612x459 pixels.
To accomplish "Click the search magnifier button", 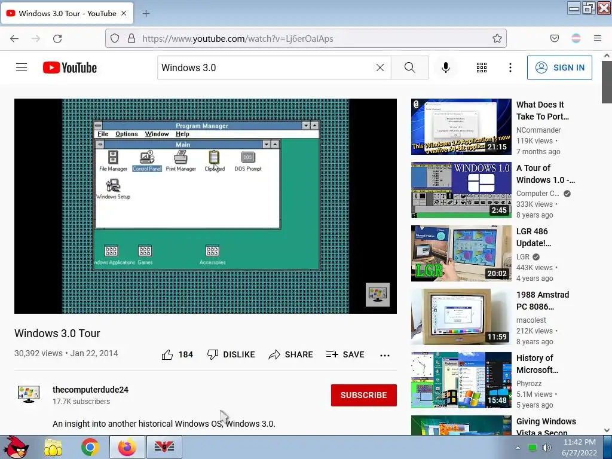I will coord(410,68).
